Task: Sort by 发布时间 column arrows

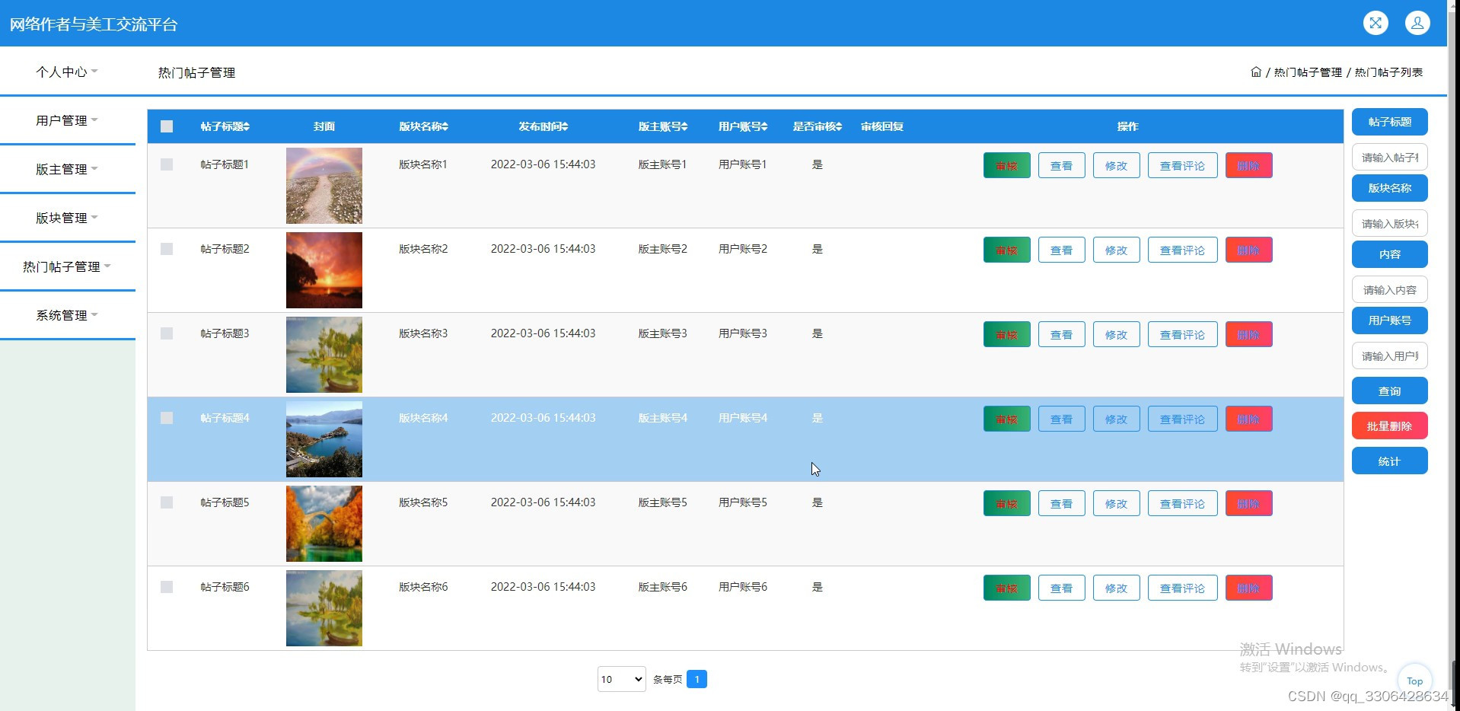Action: [564, 126]
